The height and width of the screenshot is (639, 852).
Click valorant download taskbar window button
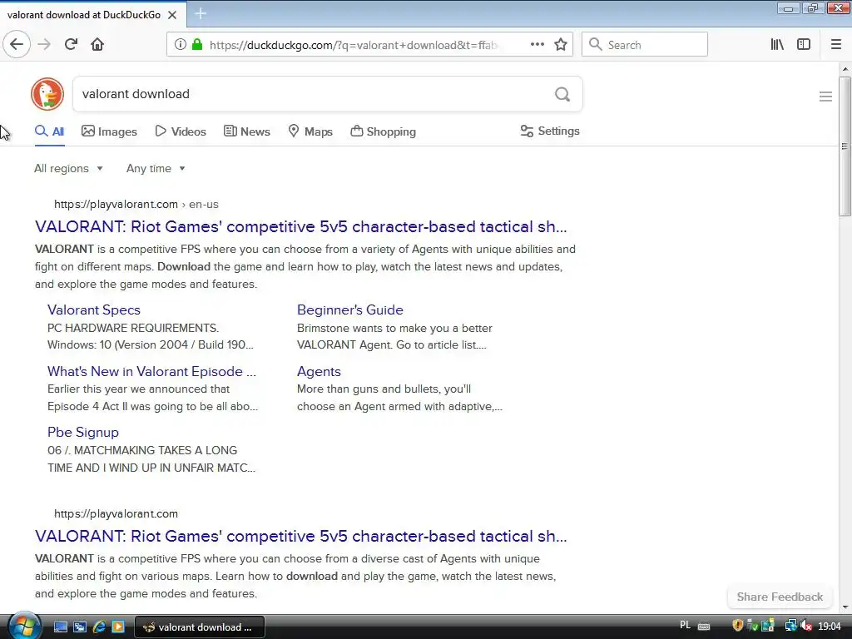pos(200,627)
